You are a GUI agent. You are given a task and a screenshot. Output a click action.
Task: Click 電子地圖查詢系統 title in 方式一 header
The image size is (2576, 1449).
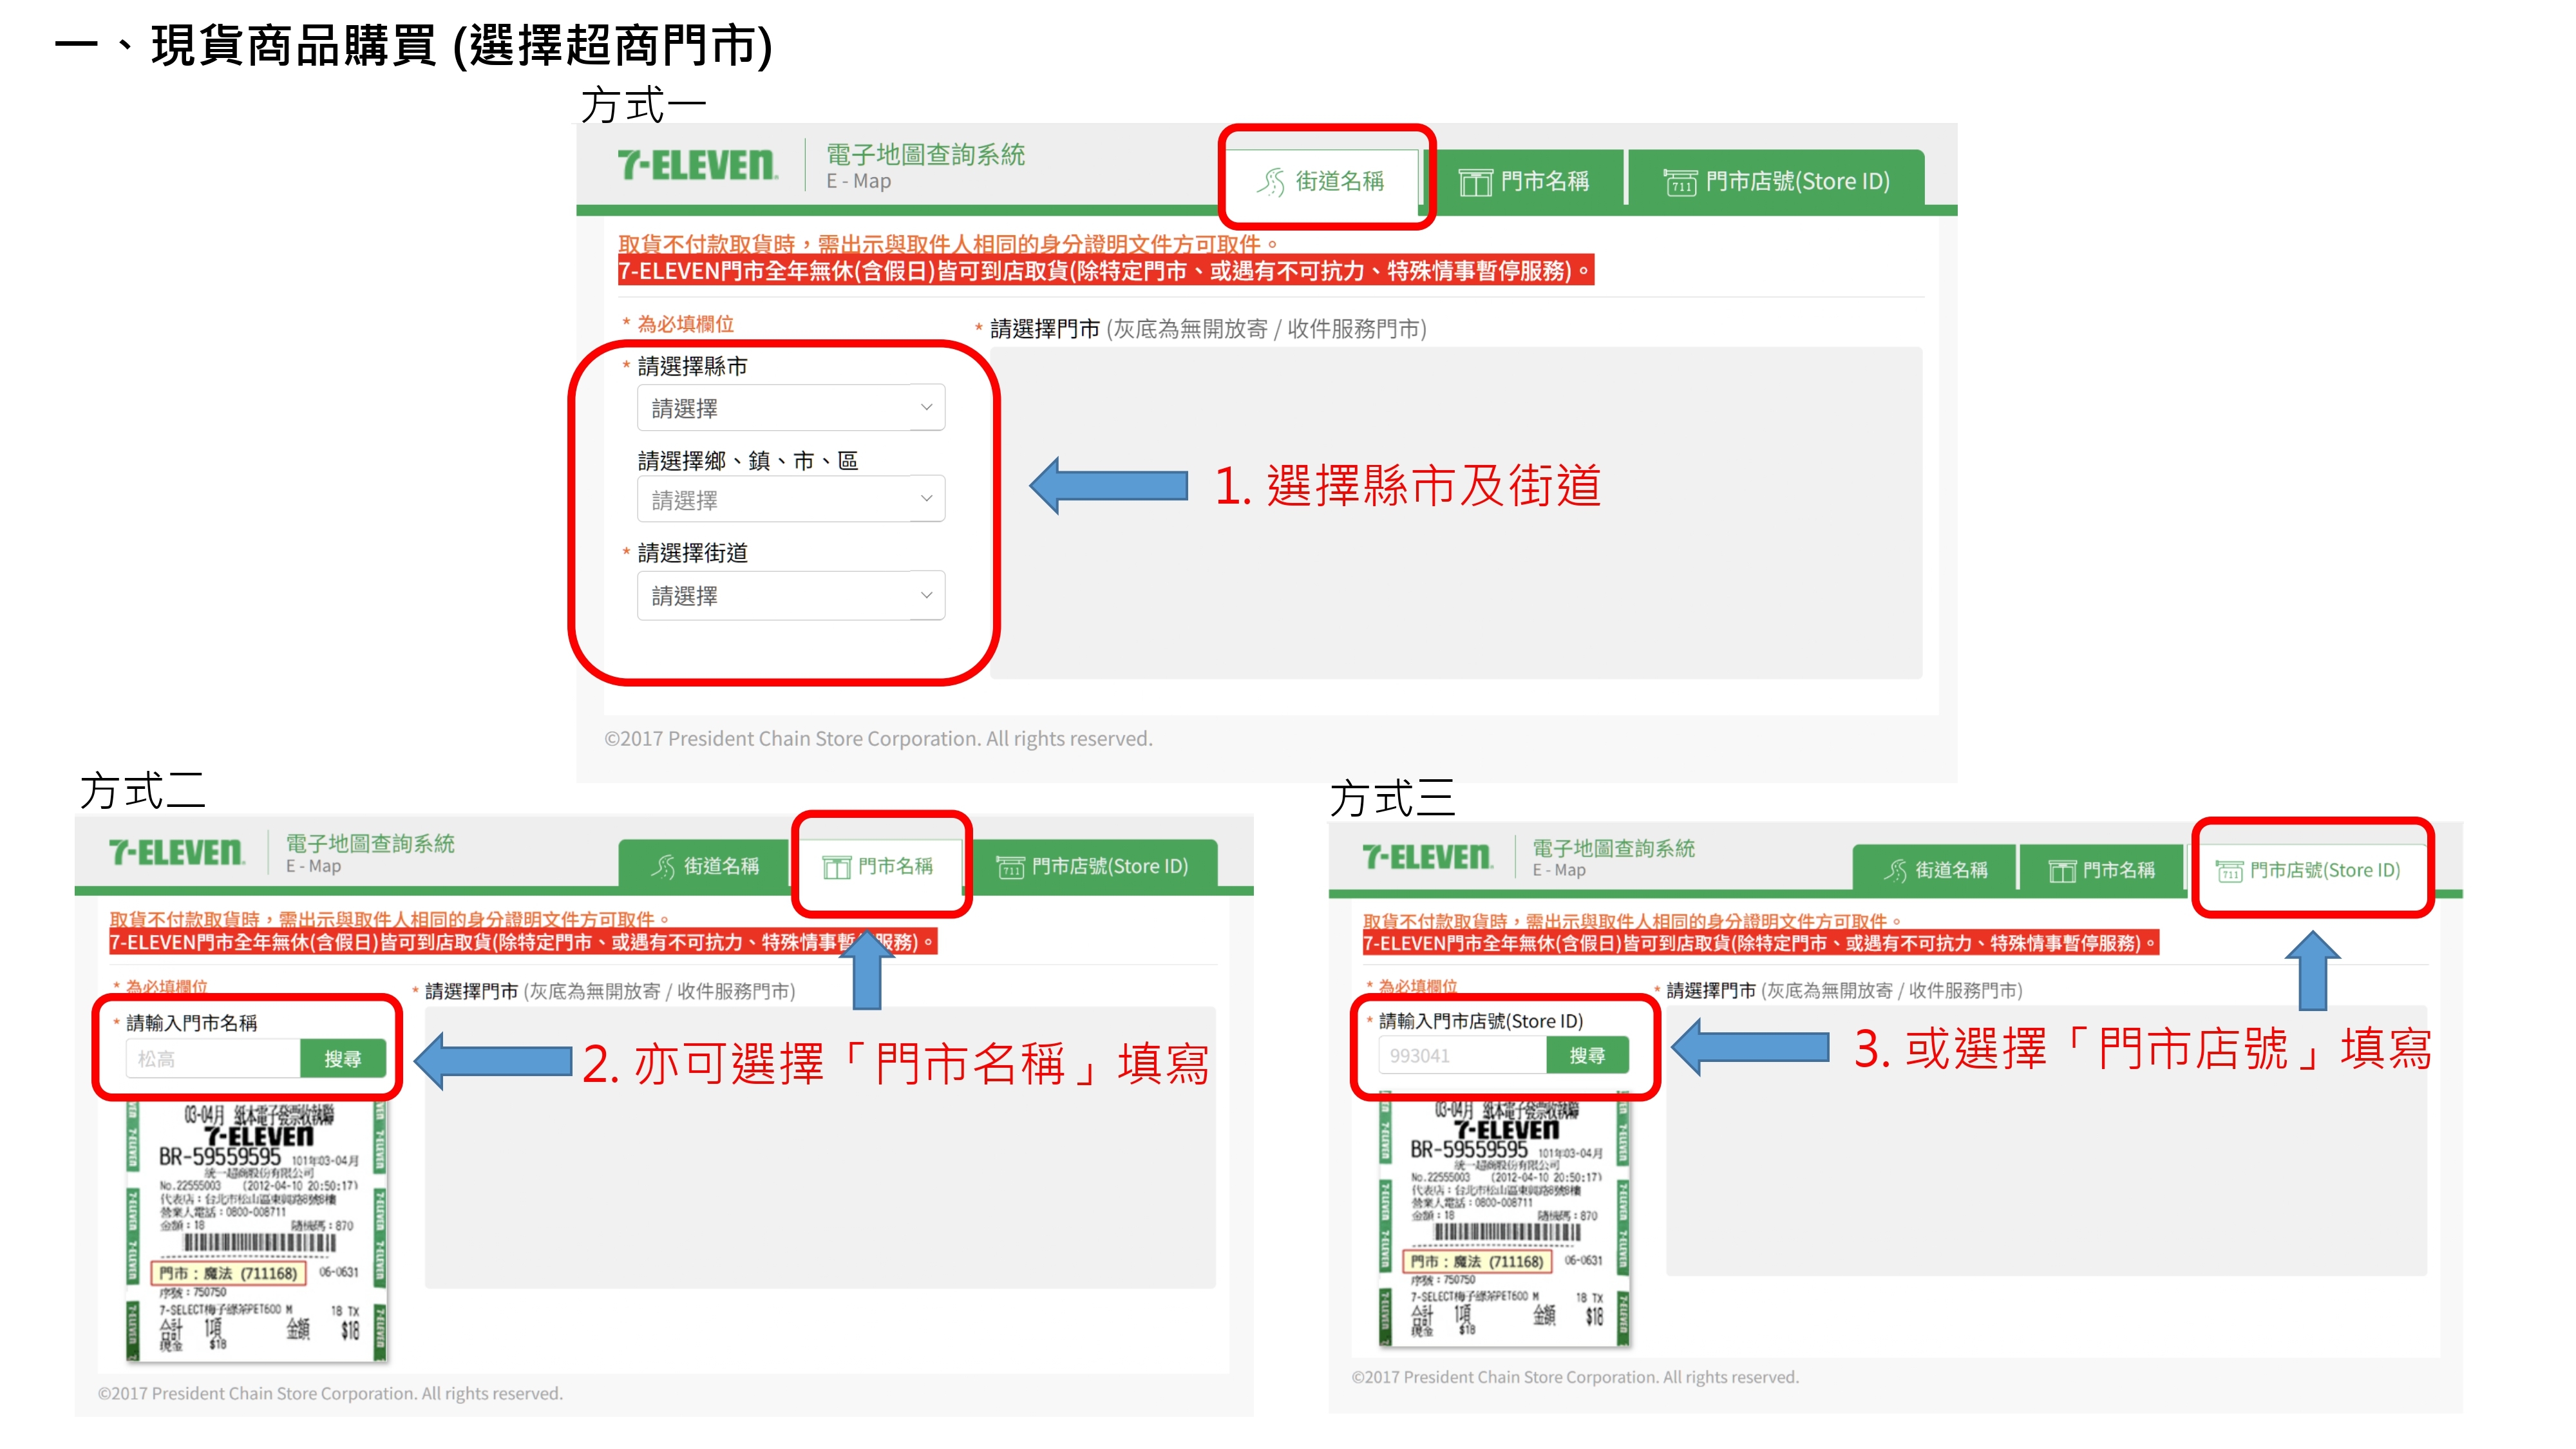tap(925, 155)
